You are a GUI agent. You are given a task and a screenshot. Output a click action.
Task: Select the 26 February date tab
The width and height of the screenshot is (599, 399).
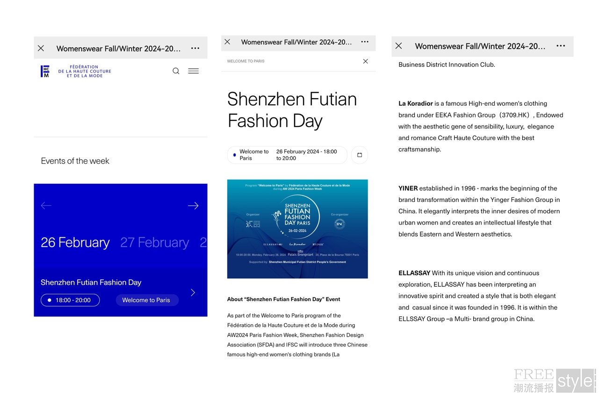(75, 242)
